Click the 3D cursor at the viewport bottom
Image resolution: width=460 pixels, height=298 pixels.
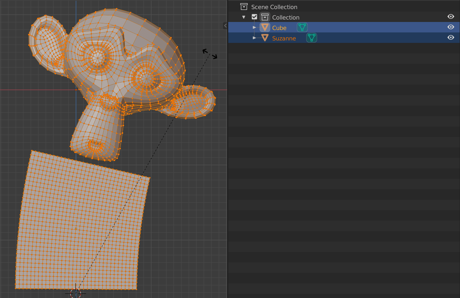(x=76, y=294)
